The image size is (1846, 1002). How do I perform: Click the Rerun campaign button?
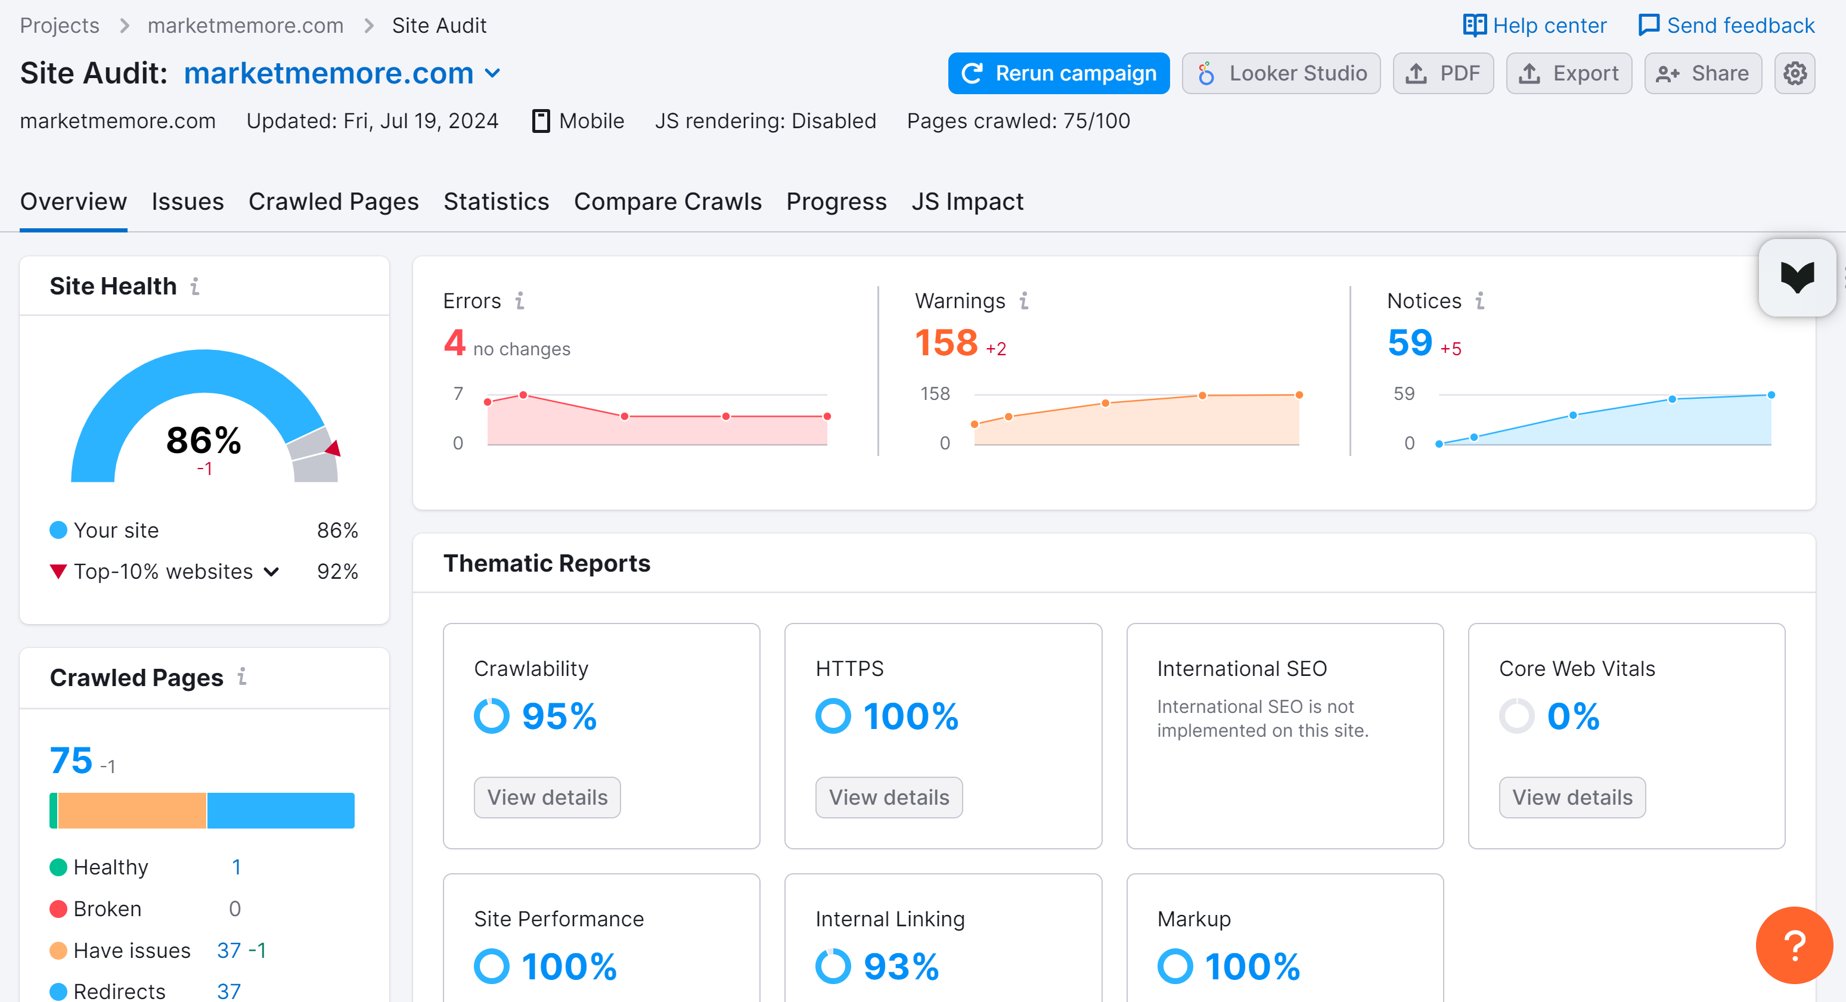[1059, 73]
